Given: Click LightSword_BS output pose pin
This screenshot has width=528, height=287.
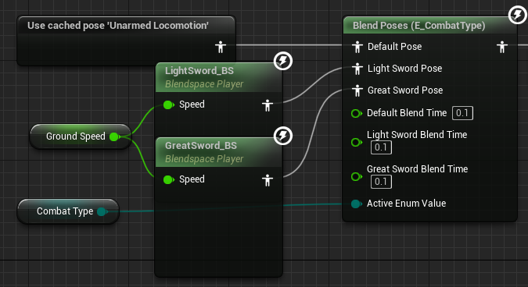Looking at the screenshot, I should click(268, 105).
